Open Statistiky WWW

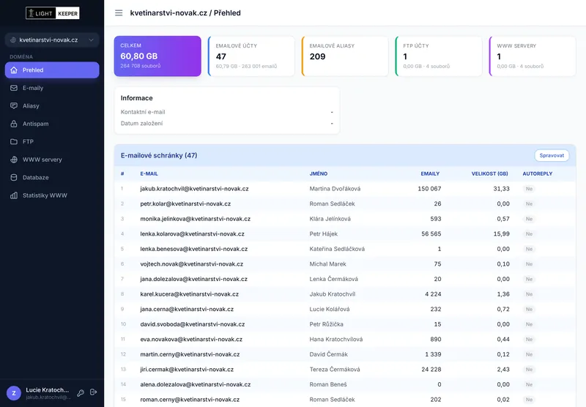coord(52,195)
